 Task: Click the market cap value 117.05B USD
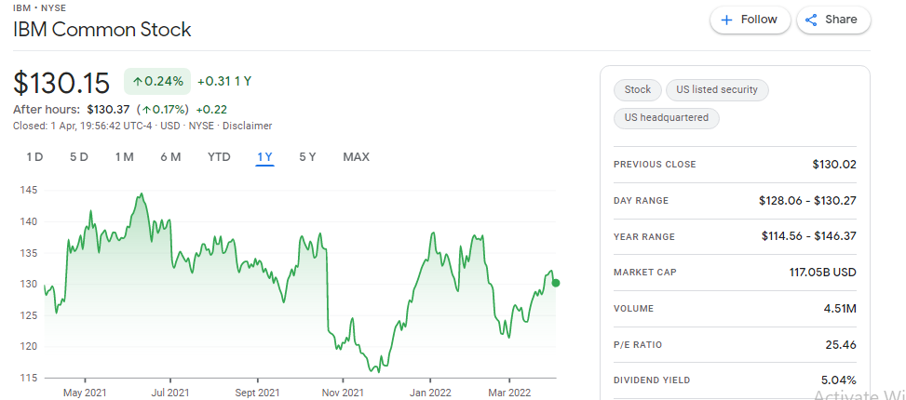[x=823, y=273]
